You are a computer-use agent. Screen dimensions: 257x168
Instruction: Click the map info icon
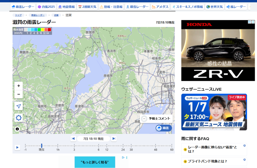(x=17, y=129)
